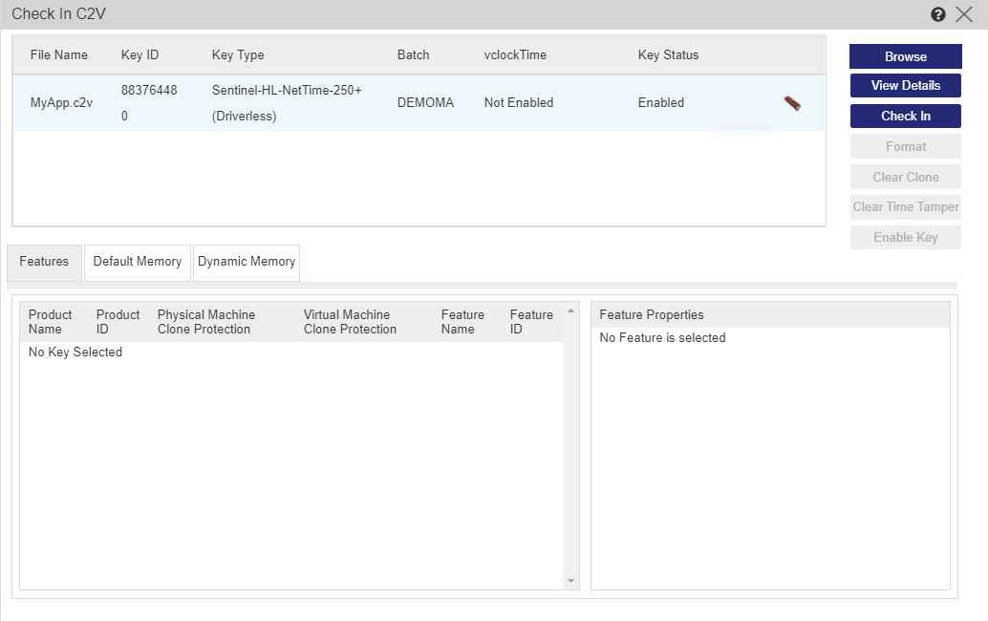Click the features list scrollbar

coord(569,444)
